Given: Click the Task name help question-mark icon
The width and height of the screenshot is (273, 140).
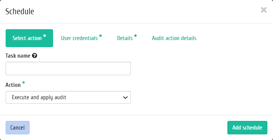Looking at the screenshot, I should point(34,56).
